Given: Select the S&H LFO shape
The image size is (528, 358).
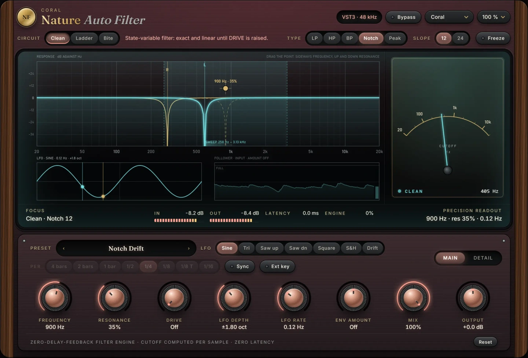Looking at the screenshot, I should 351,248.
